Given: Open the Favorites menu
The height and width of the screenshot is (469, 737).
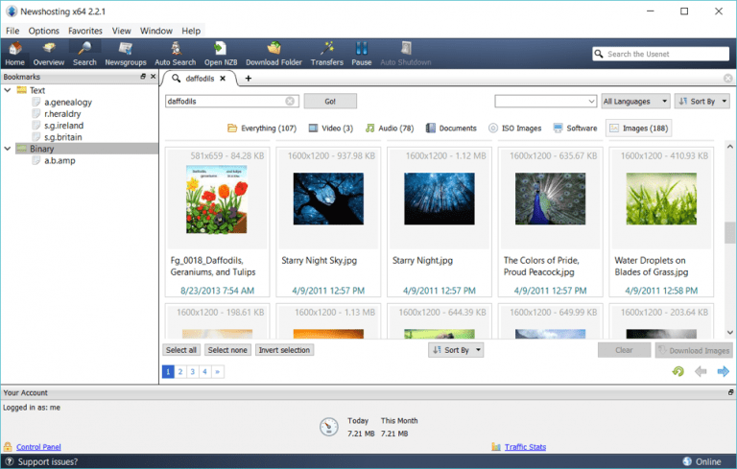Looking at the screenshot, I should coord(85,31).
